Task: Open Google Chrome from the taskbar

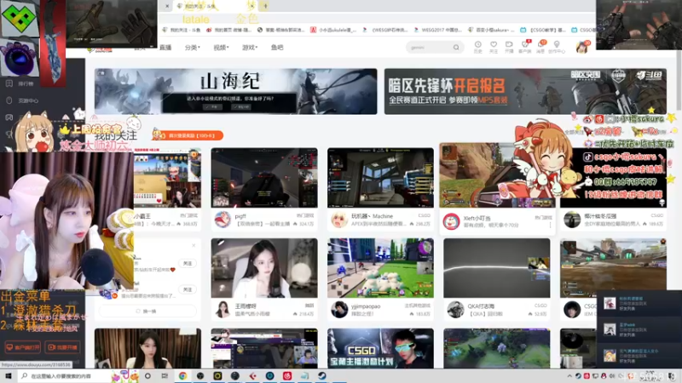Action: pyautogui.click(x=182, y=375)
